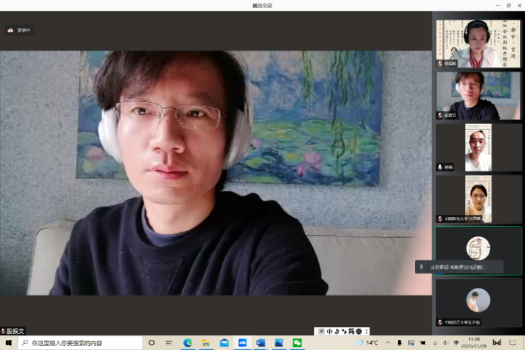Expand the hidden system tray icons chevron
The image size is (525, 350).
[x=388, y=343]
